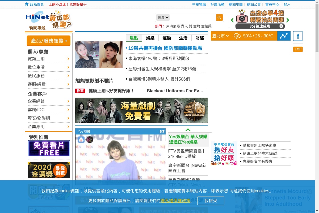The width and height of the screenshot is (319, 213).
Task: Open the 臺北市 city dropdown
Action: [220, 36]
